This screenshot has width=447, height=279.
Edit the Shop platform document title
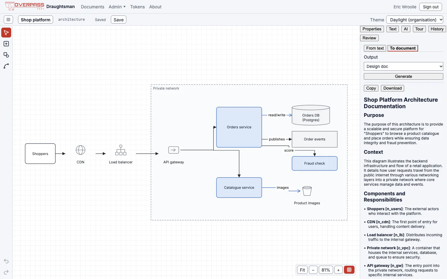click(x=35, y=20)
